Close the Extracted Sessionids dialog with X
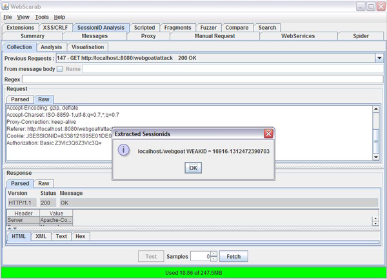387x280 pixels. click(268, 134)
